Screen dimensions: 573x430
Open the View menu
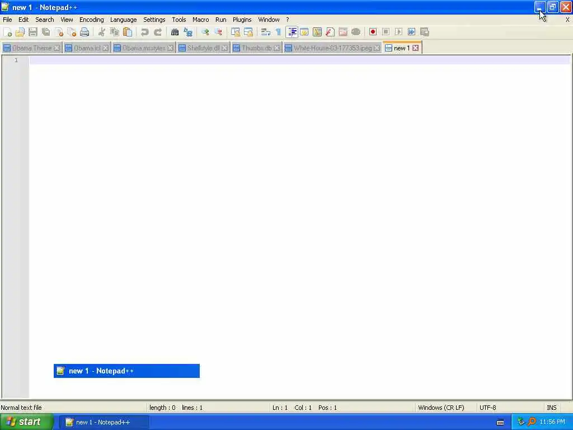click(67, 20)
